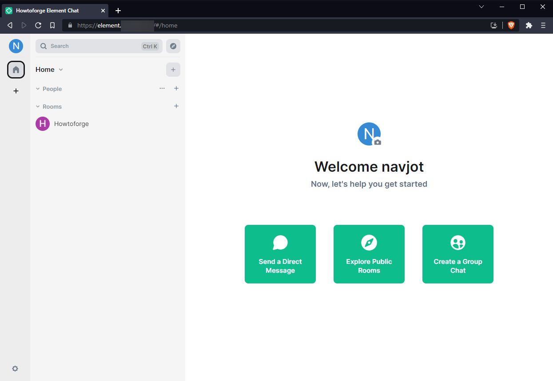Create a new space with plus icon
The height and width of the screenshot is (381, 553).
16,91
